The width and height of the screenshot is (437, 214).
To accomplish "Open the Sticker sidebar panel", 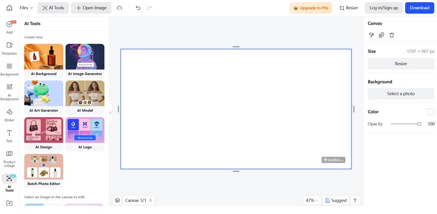I will pyautogui.click(x=9, y=115).
